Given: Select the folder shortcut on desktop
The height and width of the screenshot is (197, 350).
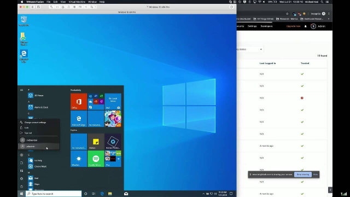Looking at the screenshot, I should click(24, 39).
